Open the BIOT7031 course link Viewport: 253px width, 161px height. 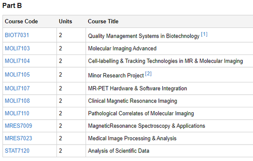point(17,35)
